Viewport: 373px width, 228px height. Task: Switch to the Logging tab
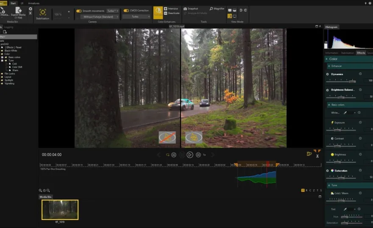(x=8, y=27)
